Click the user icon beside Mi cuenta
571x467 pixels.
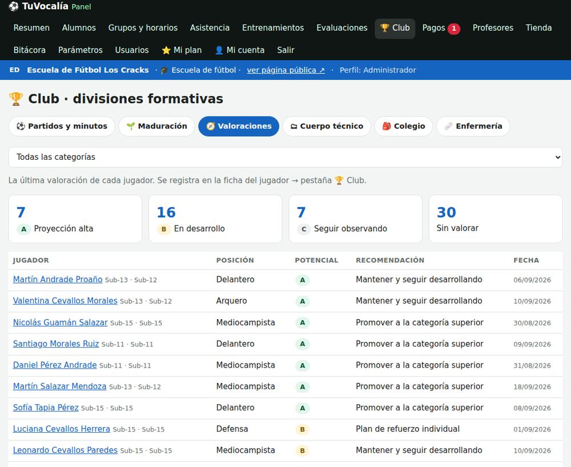219,50
